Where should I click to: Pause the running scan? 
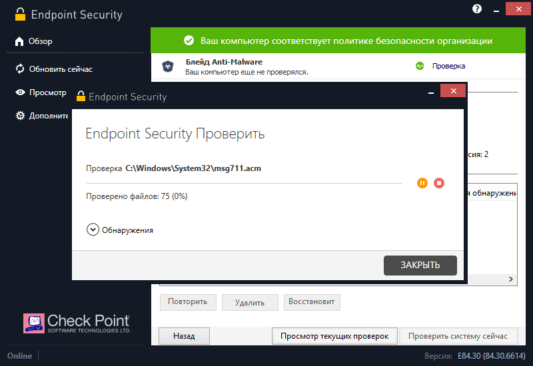tap(422, 182)
